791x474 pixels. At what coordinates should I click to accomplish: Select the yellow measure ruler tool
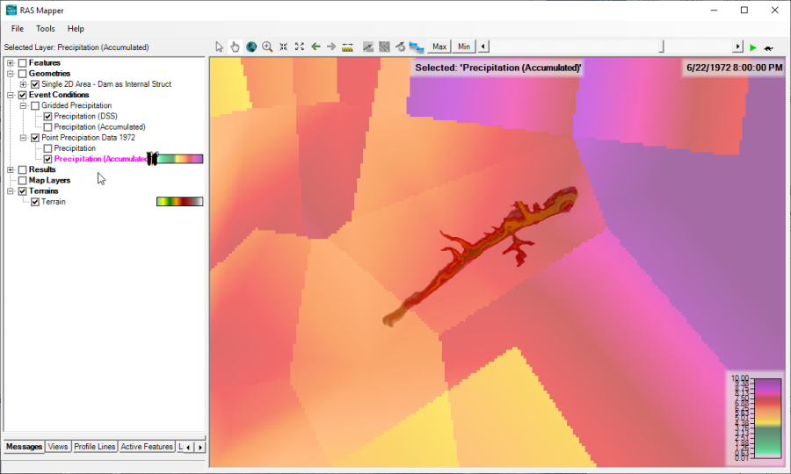tap(347, 47)
